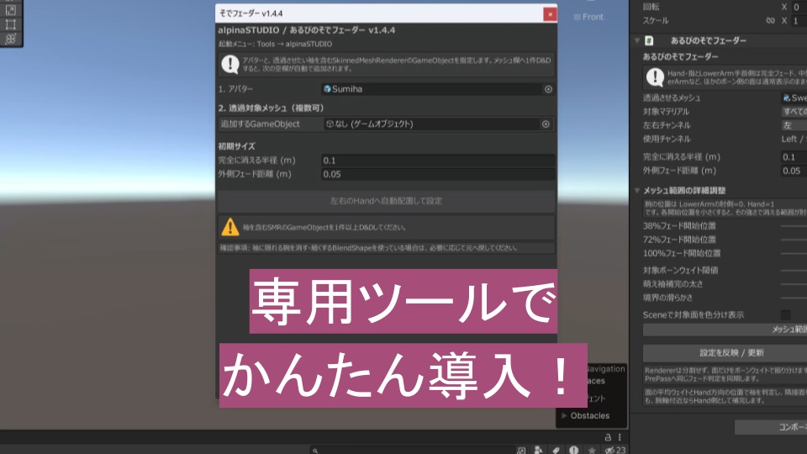Click the スケール X value field
This screenshot has height=454, width=807.
coord(799,20)
